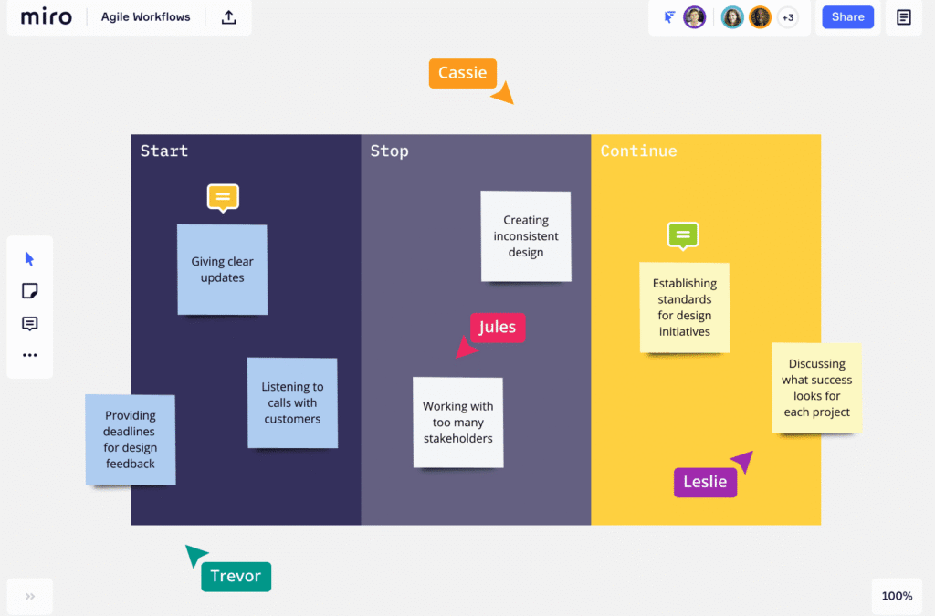Click the Agile Workflows board title
Viewport: 935px width, 616px height.
click(x=146, y=17)
